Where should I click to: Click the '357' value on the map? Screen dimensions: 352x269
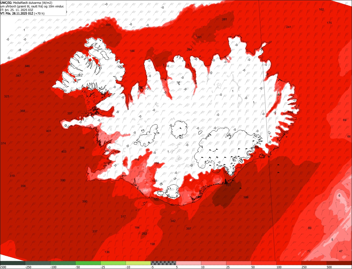[x=70, y=113]
